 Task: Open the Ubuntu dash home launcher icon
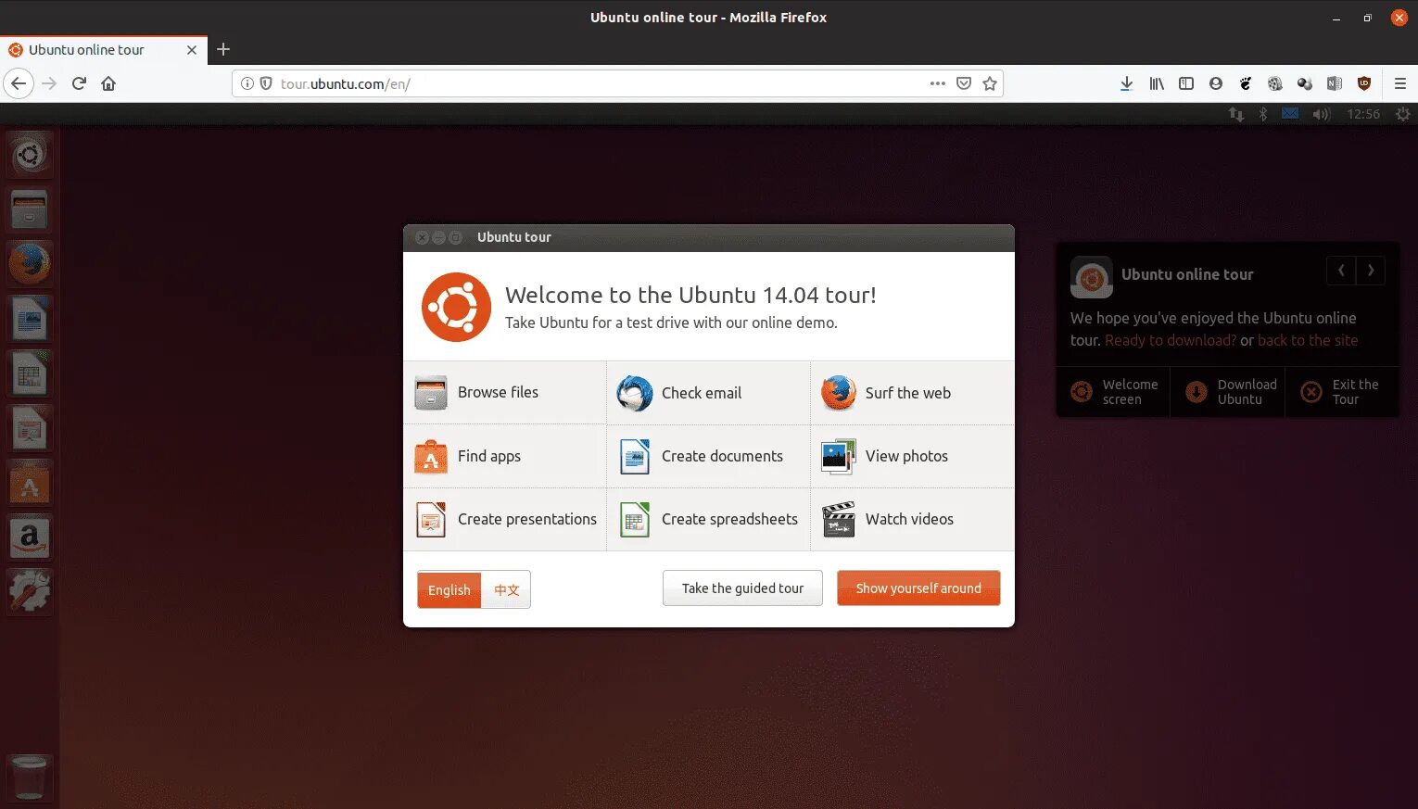30,155
